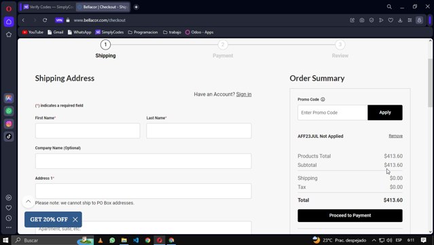Viewport: 434px width, 245px height.
Task: Focus Enter Promo Code field
Action: 332,113
